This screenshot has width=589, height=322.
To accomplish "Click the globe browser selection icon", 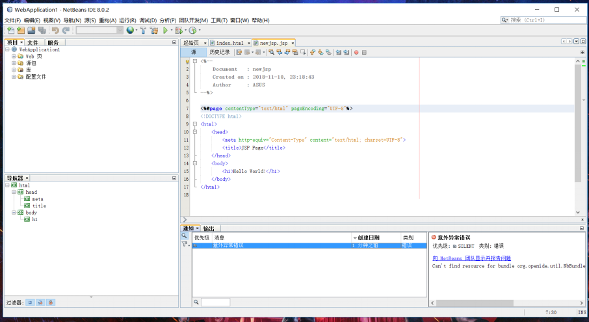I will pyautogui.click(x=130, y=31).
